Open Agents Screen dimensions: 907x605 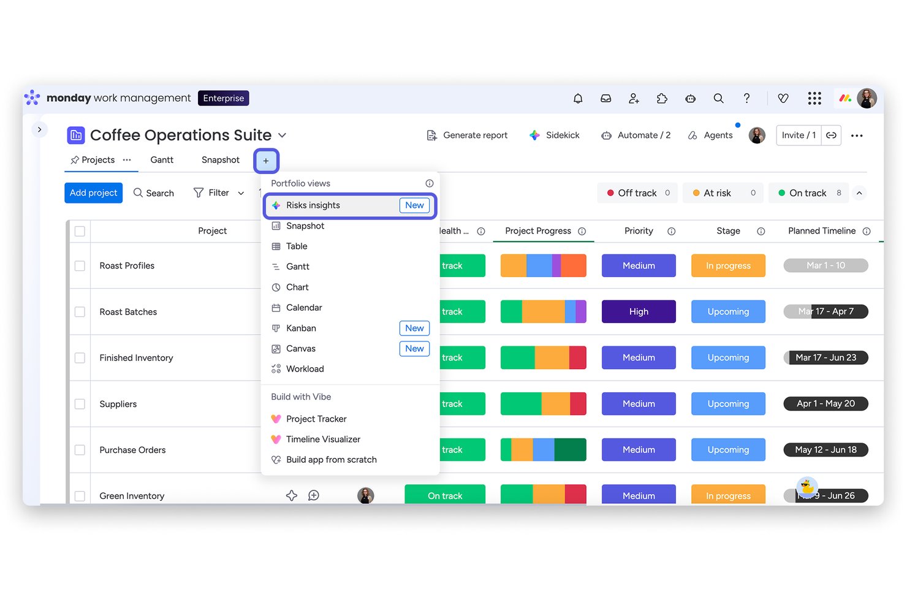[x=710, y=135]
